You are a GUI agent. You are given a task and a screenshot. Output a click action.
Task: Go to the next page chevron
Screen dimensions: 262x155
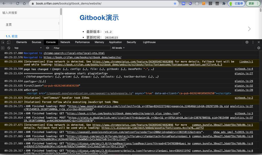(x=249, y=29)
